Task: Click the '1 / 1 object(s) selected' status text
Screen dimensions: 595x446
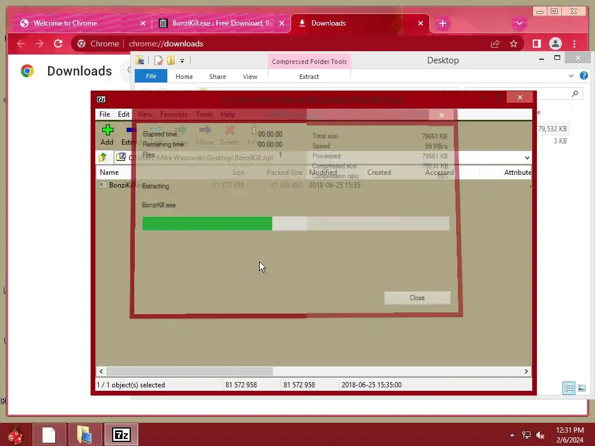Action: click(x=131, y=384)
